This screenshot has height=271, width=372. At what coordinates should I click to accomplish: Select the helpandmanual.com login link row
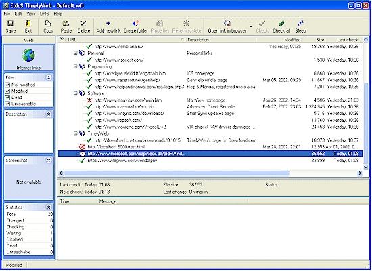(x=210, y=87)
